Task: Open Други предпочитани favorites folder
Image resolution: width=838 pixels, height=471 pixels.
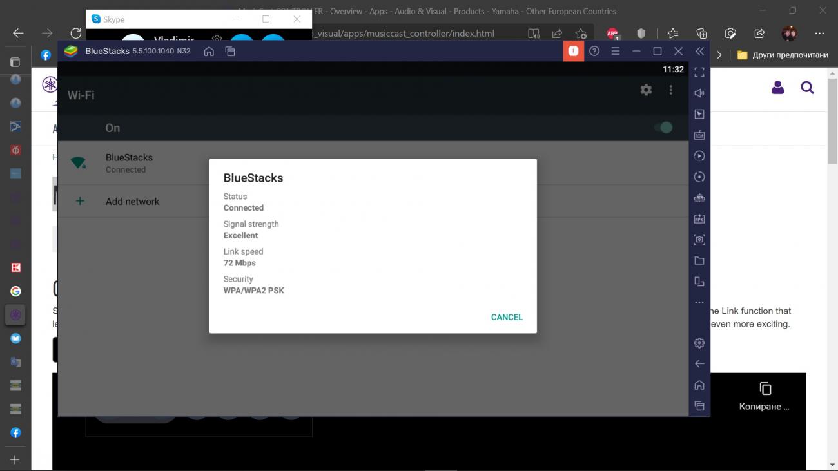Action: 782,55
